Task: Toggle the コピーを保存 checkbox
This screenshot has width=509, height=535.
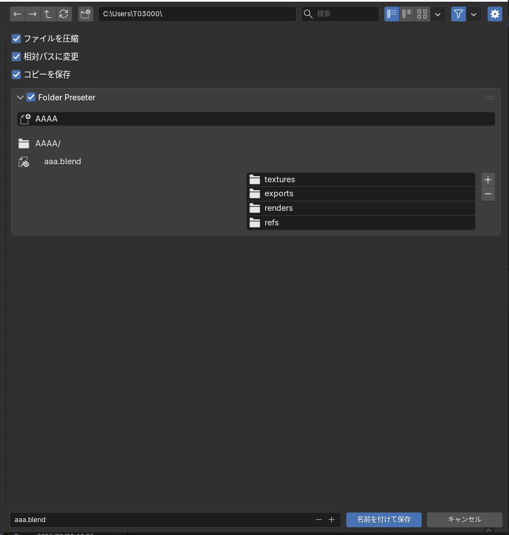Action: pyautogui.click(x=16, y=75)
